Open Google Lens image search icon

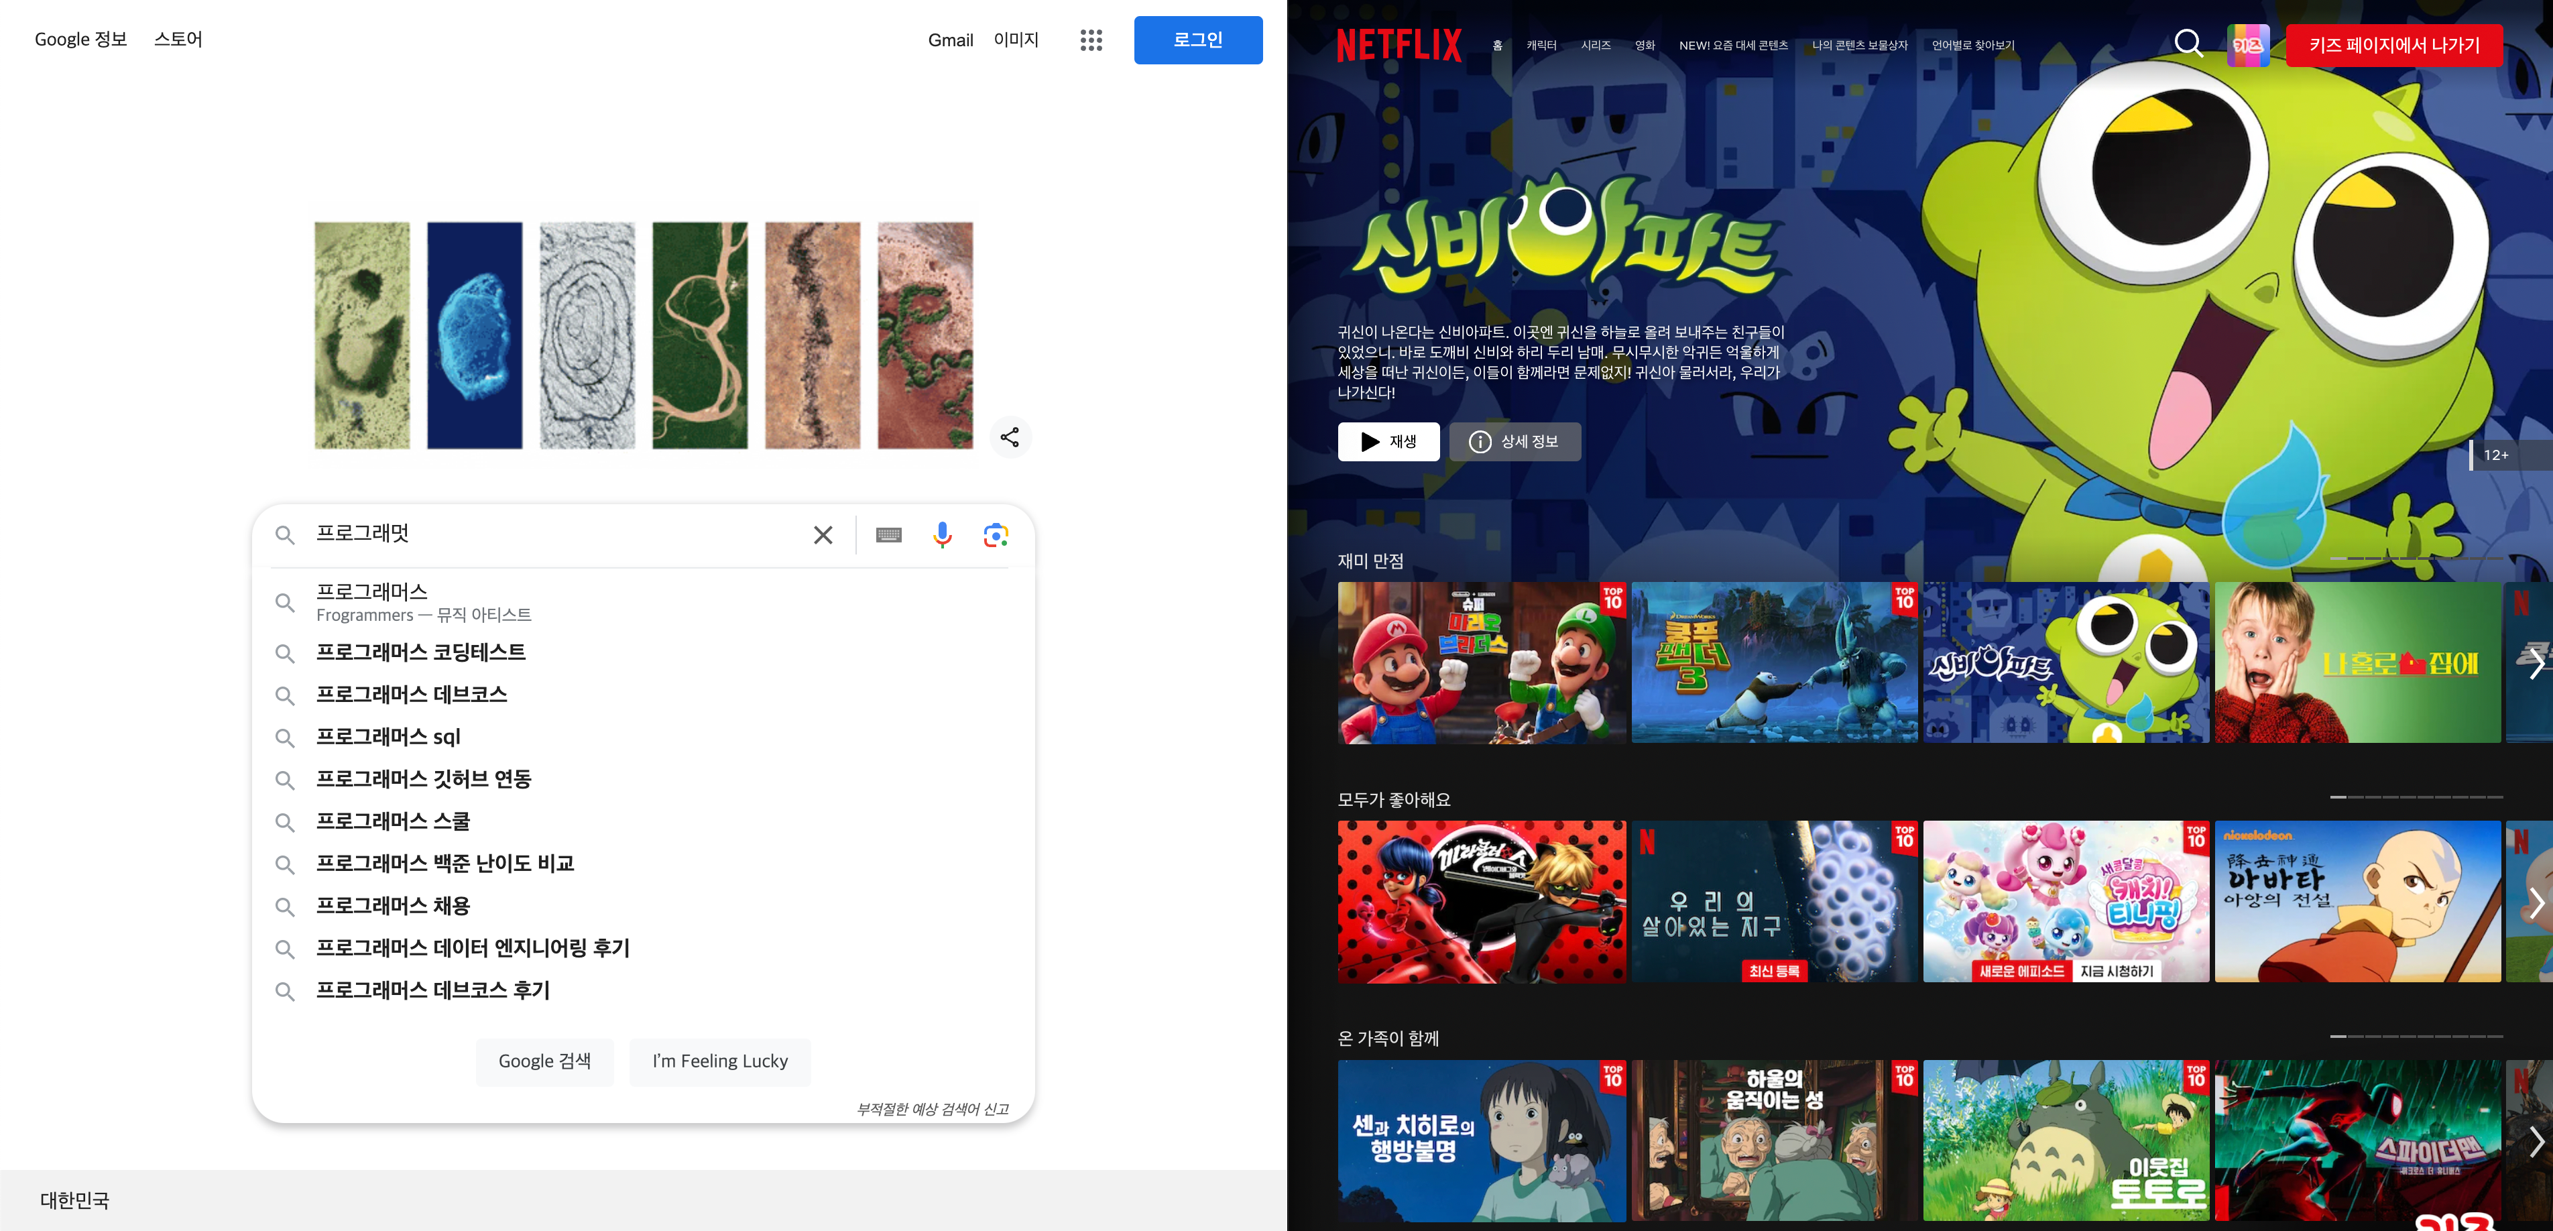coord(995,535)
